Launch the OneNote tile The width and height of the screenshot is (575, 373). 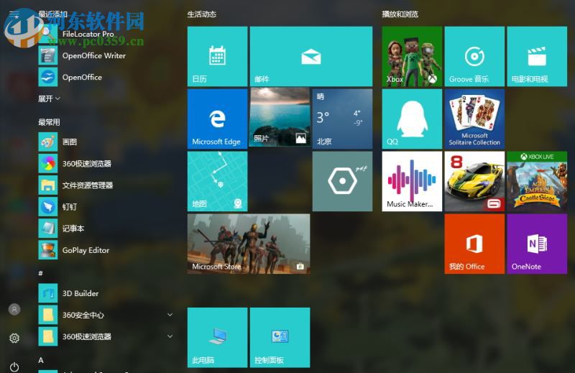click(x=537, y=244)
